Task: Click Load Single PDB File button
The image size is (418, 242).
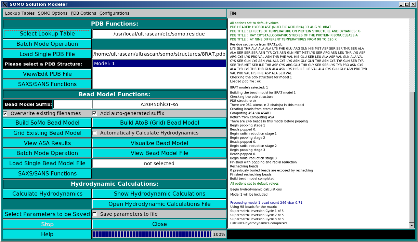Action: tap(47, 54)
